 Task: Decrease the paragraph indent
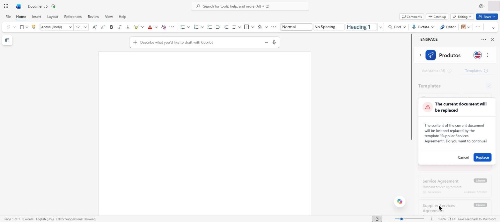[218, 27]
